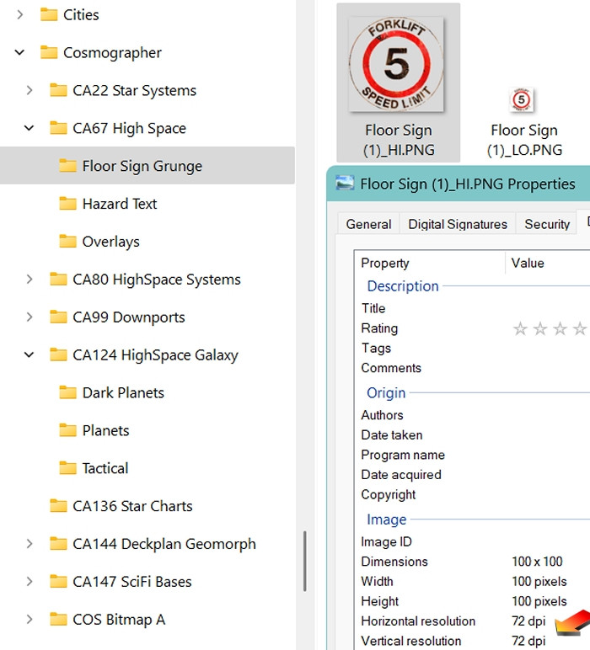This screenshot has width=590, height=650.
Task: Expand the CA22 Star Systems folder
Action: 29,91
